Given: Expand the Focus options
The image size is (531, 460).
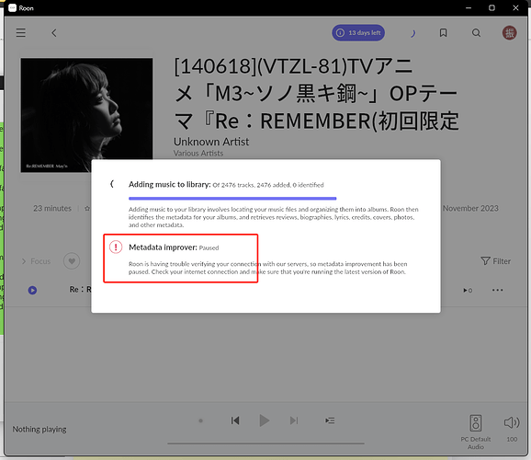Looking at the screenshot, I should tap(36, 261).
